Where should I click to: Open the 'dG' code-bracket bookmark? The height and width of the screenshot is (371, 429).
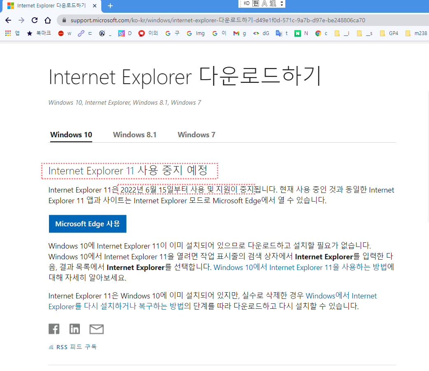[261, 33]
